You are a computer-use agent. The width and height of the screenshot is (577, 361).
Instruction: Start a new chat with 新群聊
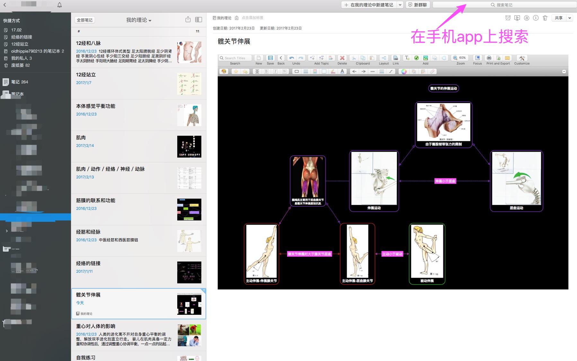[x=418, y=5]
